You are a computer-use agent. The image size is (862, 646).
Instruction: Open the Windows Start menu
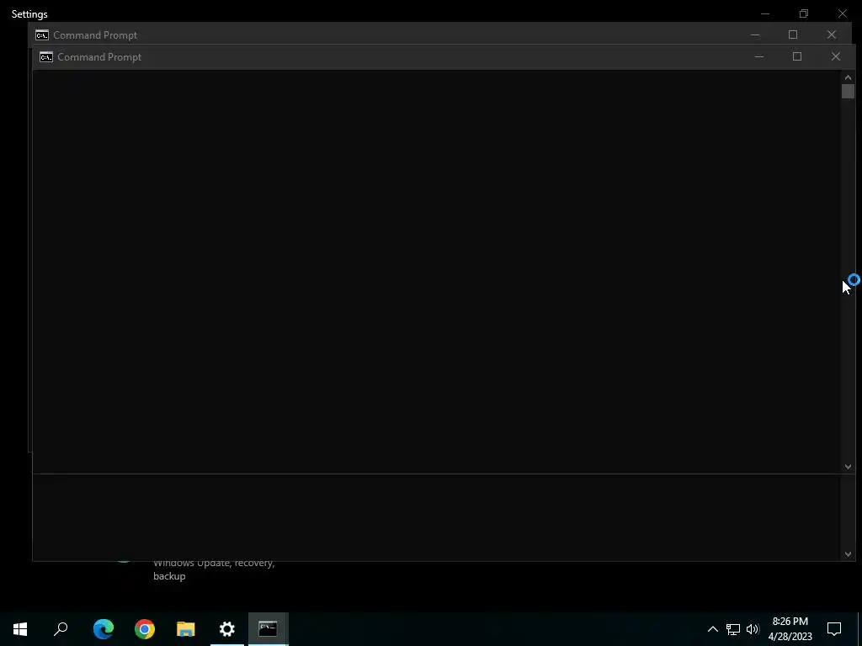(20, 629)
